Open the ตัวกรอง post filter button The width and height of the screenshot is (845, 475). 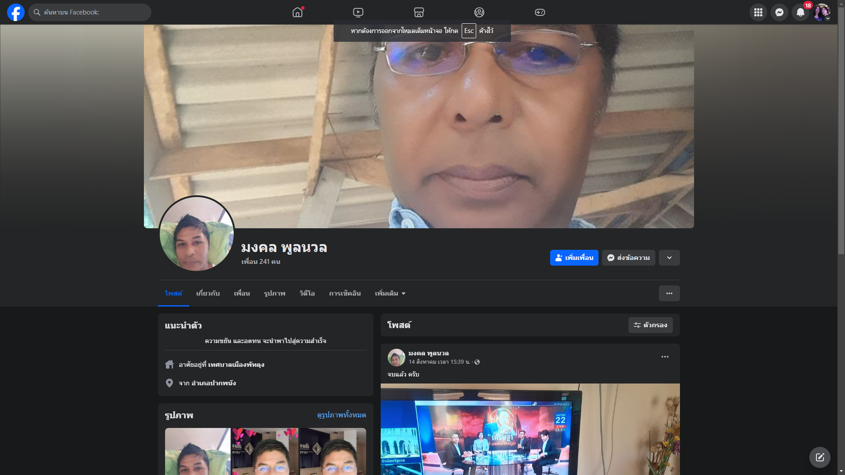click(650, 325)
